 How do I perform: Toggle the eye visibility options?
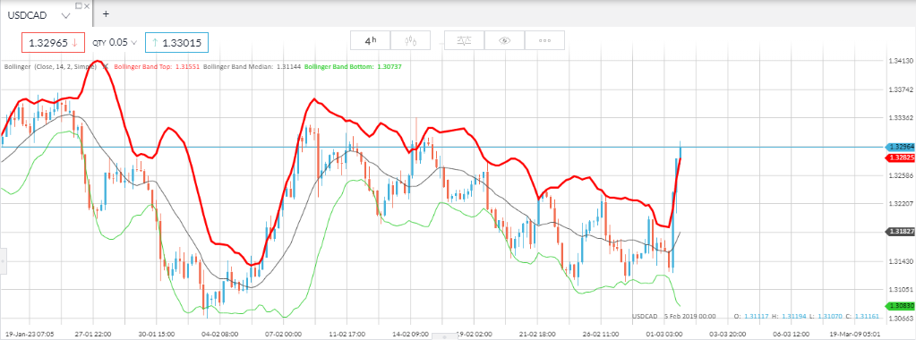[504, 40]
